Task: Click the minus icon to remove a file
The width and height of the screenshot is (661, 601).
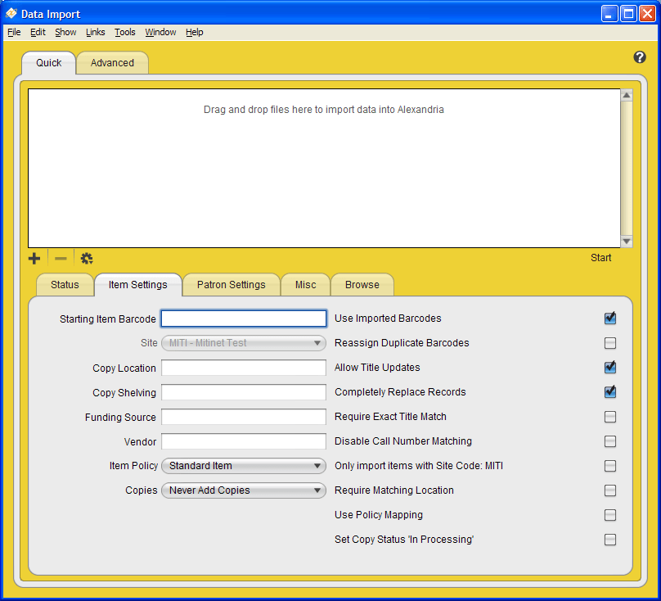Action: [x=60, y=258]
